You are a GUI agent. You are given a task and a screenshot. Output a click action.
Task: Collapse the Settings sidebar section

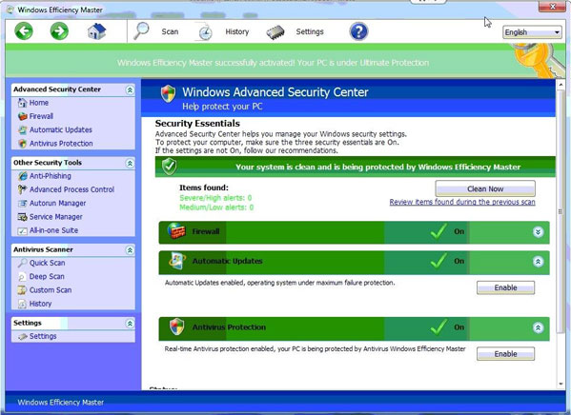(x=130, y=324)
